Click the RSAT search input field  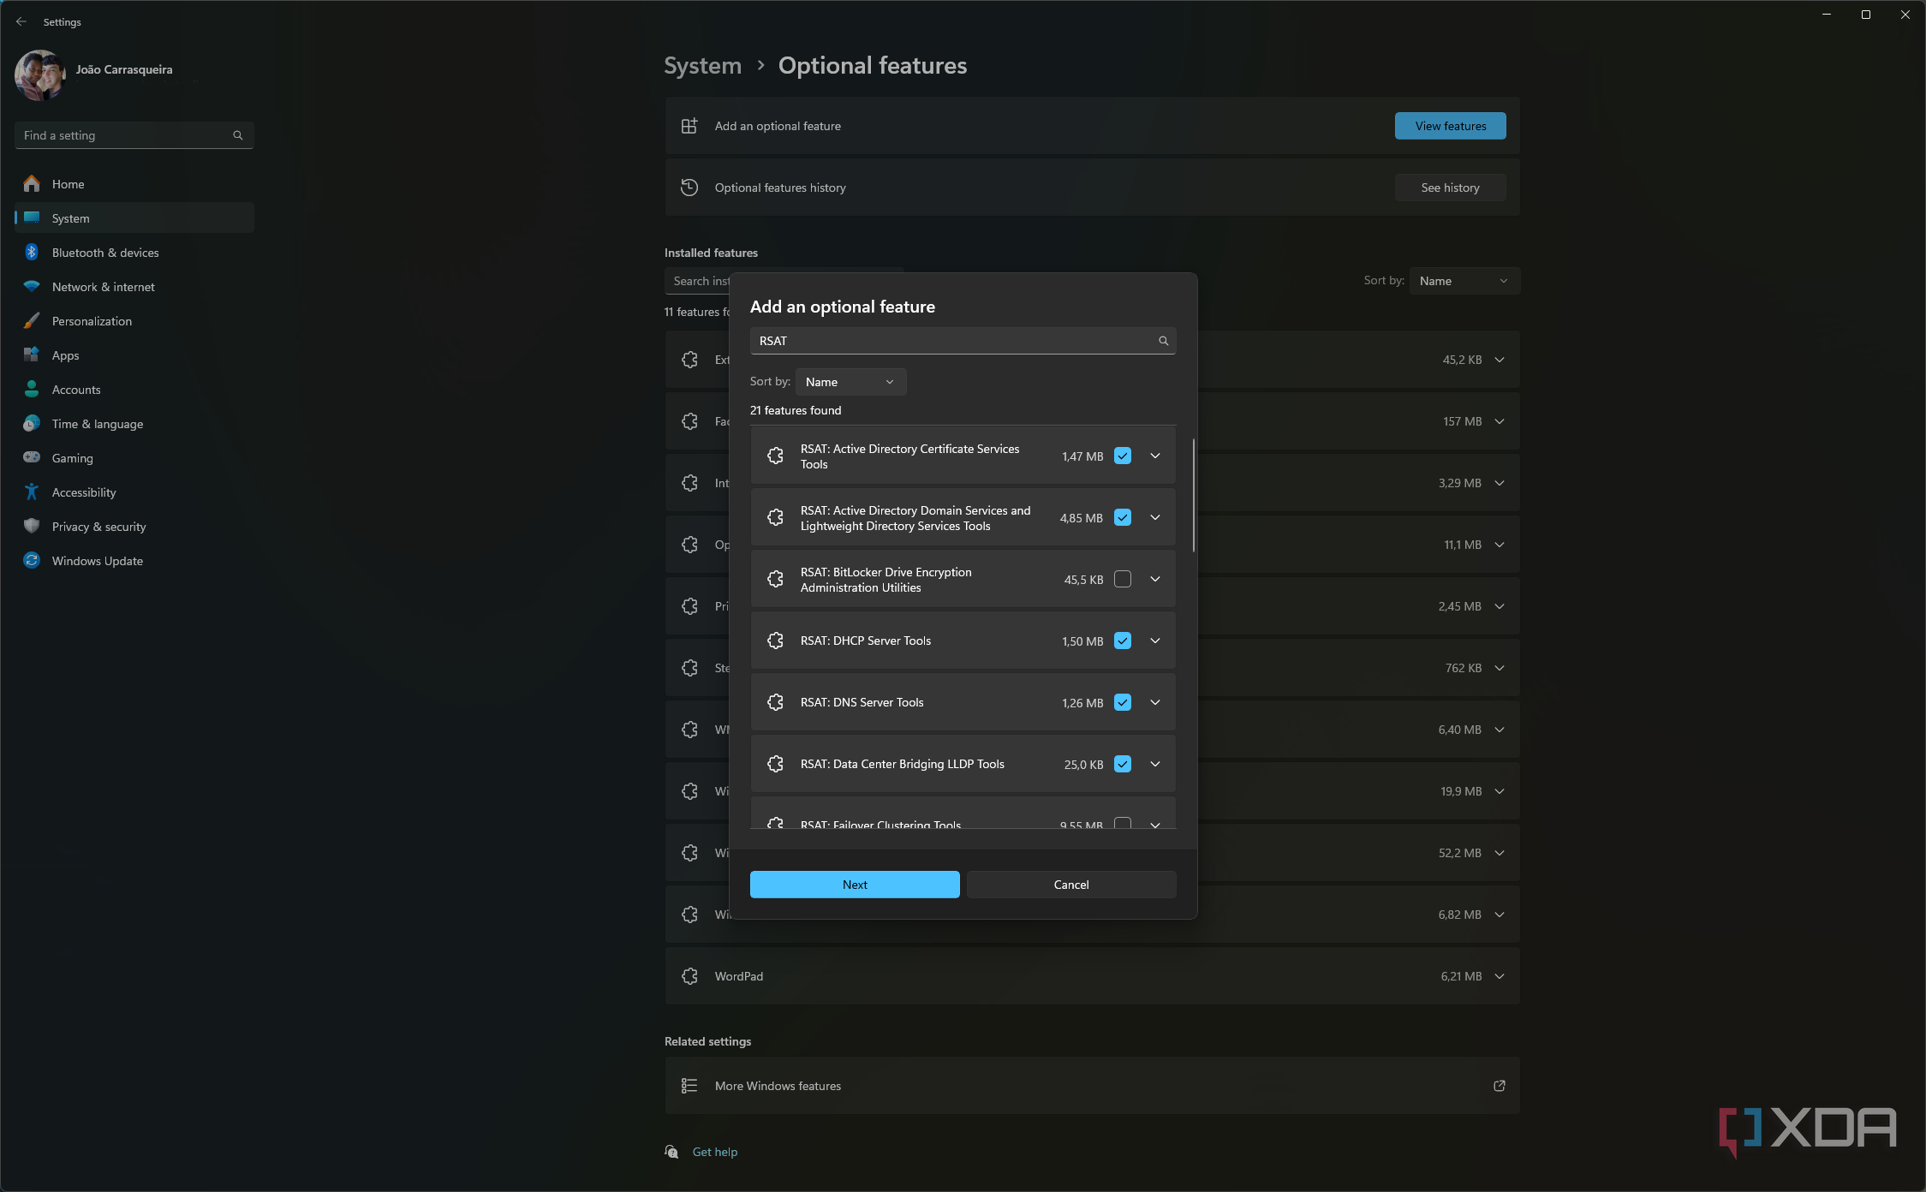pyautogui.click(x=963, y=341)
